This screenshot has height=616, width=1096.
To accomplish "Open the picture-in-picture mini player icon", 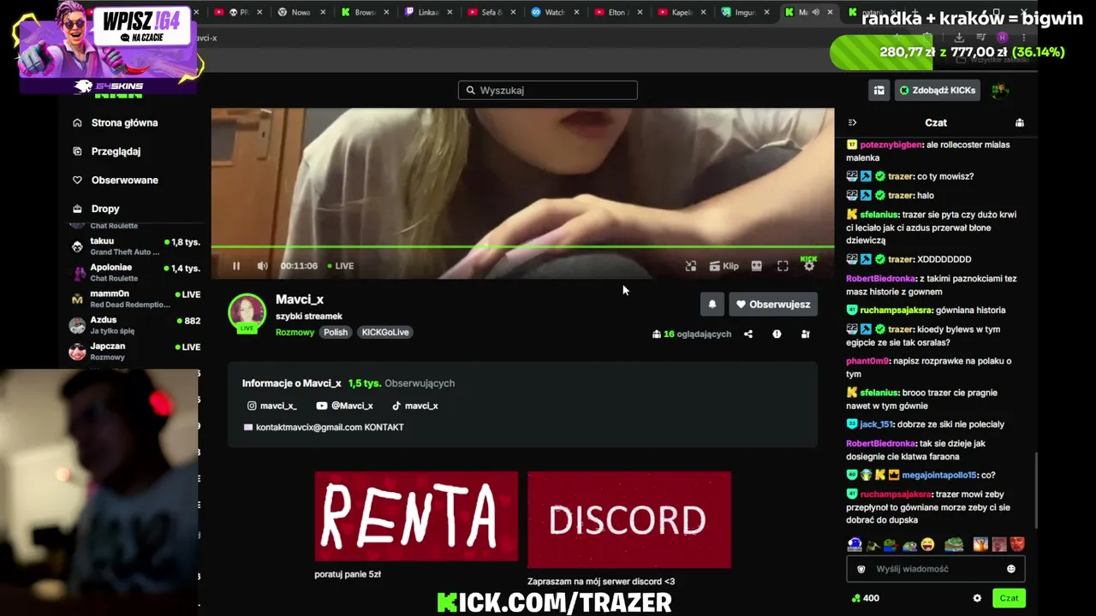I will [x=691, y=266].
